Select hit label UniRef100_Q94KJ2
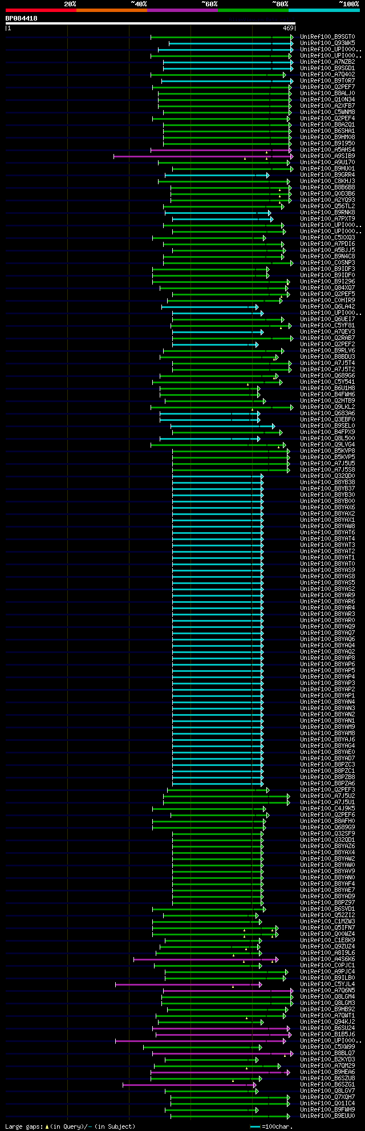Screen dimensions: 365x1131 tap(327, 1022)
